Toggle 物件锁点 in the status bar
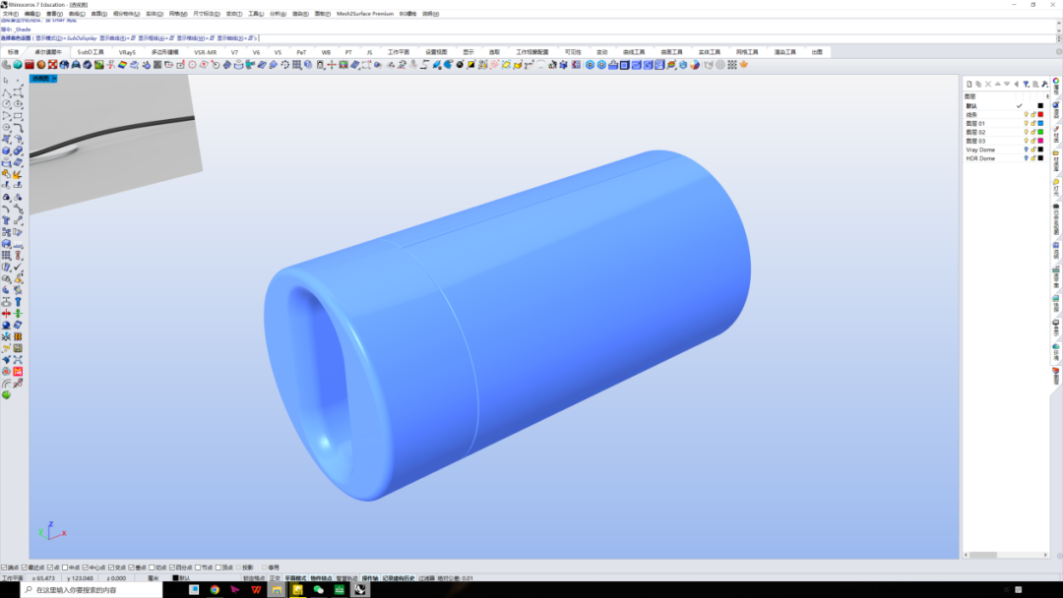The height and width of the screenshot is (598, 1063). (321, 578)
